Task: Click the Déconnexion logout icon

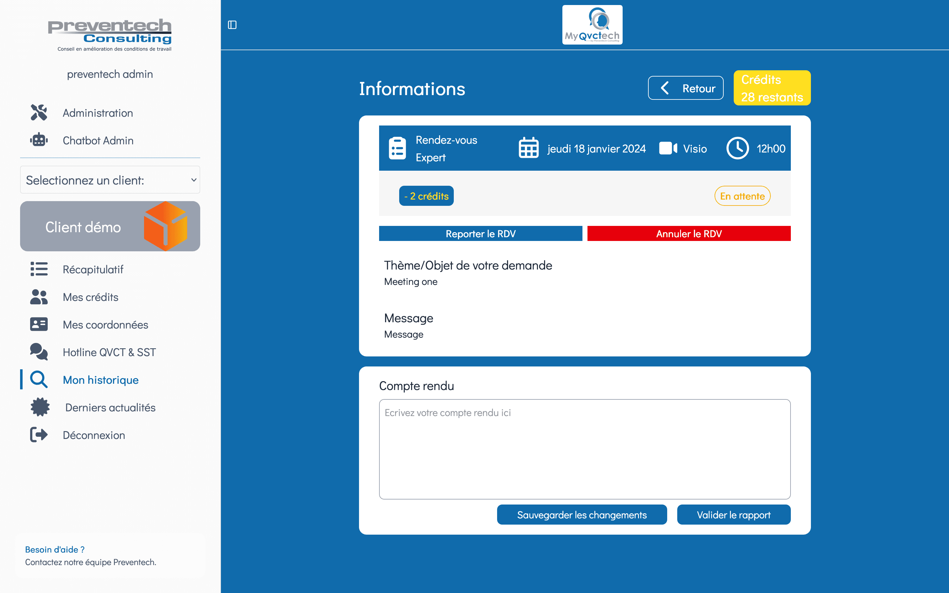Action: click(39, 435)
